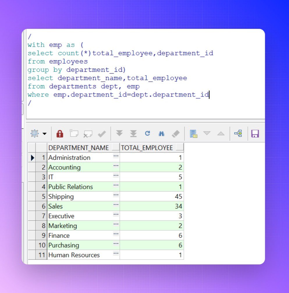The height and width of the screenshot is (293, 289).
Task: Click the delete record icon
Action: [88, 134]
